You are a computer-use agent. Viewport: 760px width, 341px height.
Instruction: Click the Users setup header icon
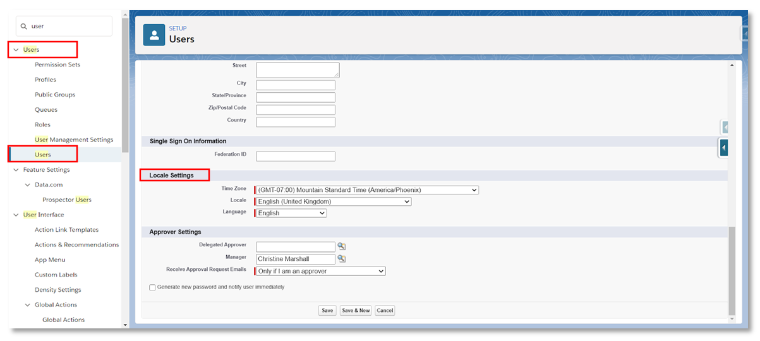tap(154, 35)
